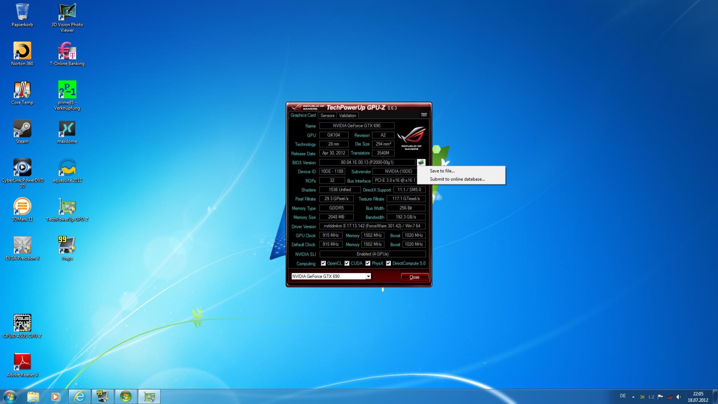Image resolution: width=718 pixels, height=404 pixels.
Task: Open the volume speaker tray icon
Action: pos(678,397)
